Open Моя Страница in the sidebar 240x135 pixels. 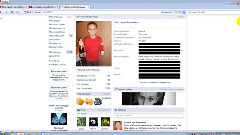pyautogui.click(x=55, y=17)
